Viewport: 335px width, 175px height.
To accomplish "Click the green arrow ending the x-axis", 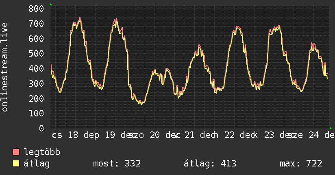I will [331, 128].
